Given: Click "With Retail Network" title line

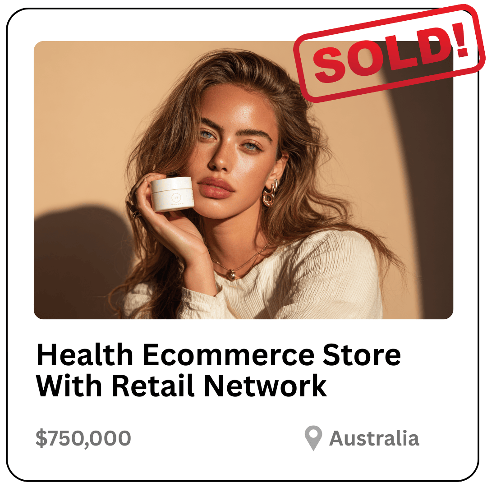Looking at the screenshot, I should [x=181, y=385].
